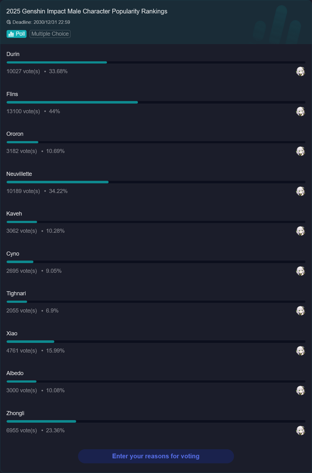Vote for the Tighnari option
The height and width of the screenshot is (473, 312).
(16, 293)
